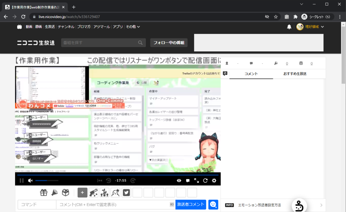Image resolution: width=346 pixels, height=212 pixels.
Task: Click the party popper ad icon below player
Action: (x=55, y=193)
